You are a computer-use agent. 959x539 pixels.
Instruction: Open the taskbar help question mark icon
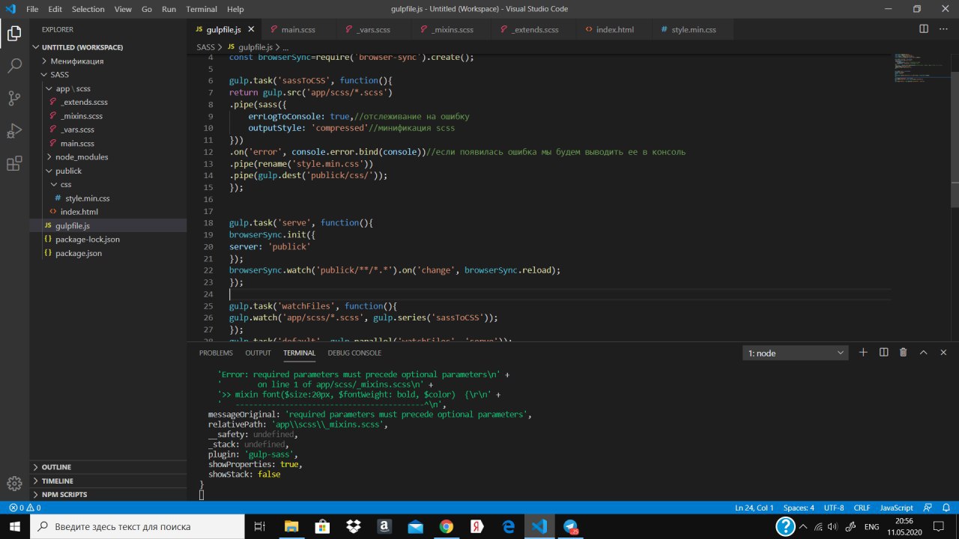(785, 526)
